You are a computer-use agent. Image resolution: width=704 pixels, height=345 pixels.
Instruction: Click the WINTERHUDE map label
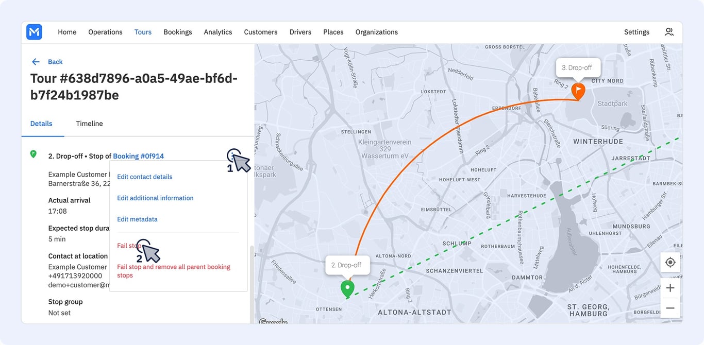point(598,141)
